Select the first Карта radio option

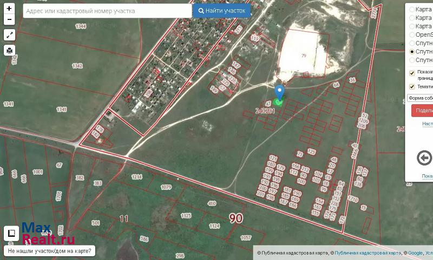[412, 9]
